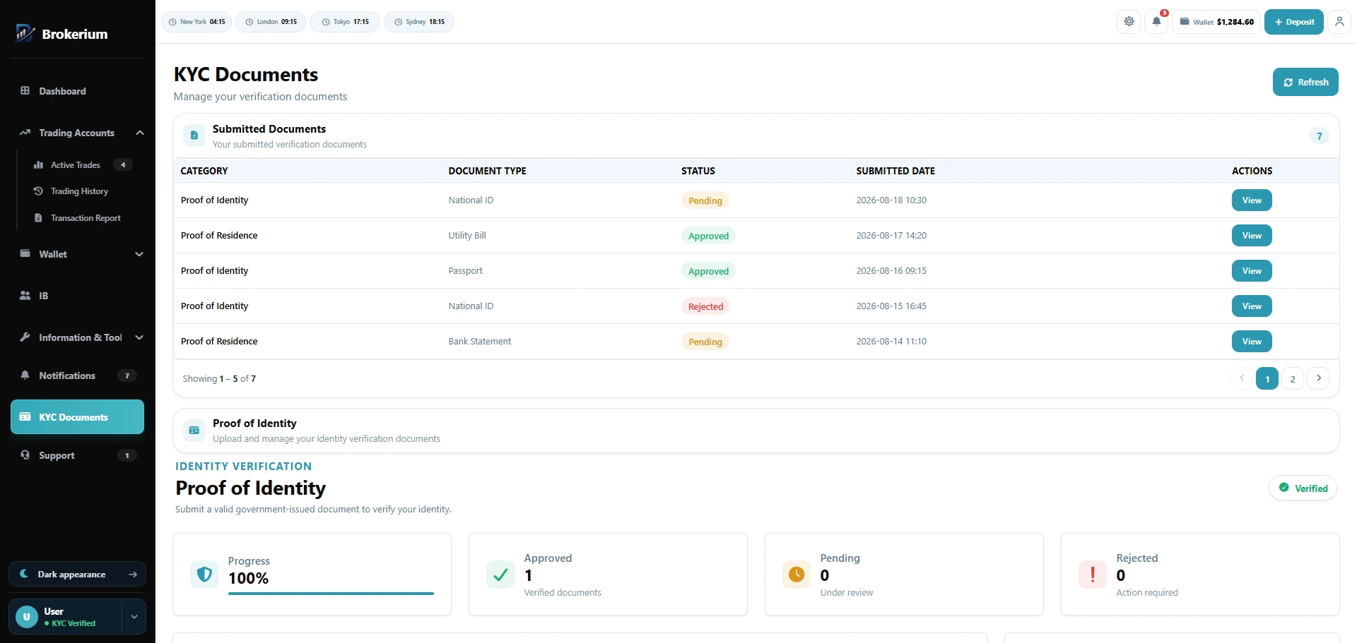View the Bank Statement document

(1252, 342)
